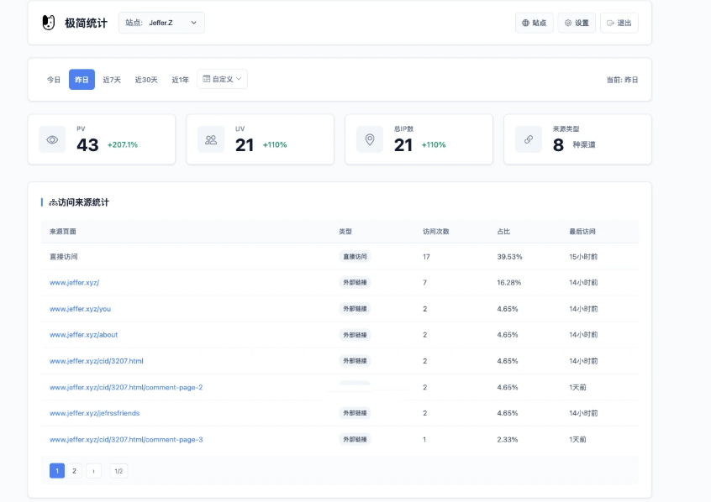Click the users icon on the UV card
Viewport: 711px width, 502px height.
[x=210, y=139]
